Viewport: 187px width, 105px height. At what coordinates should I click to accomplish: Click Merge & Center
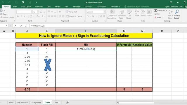(74, 16)
